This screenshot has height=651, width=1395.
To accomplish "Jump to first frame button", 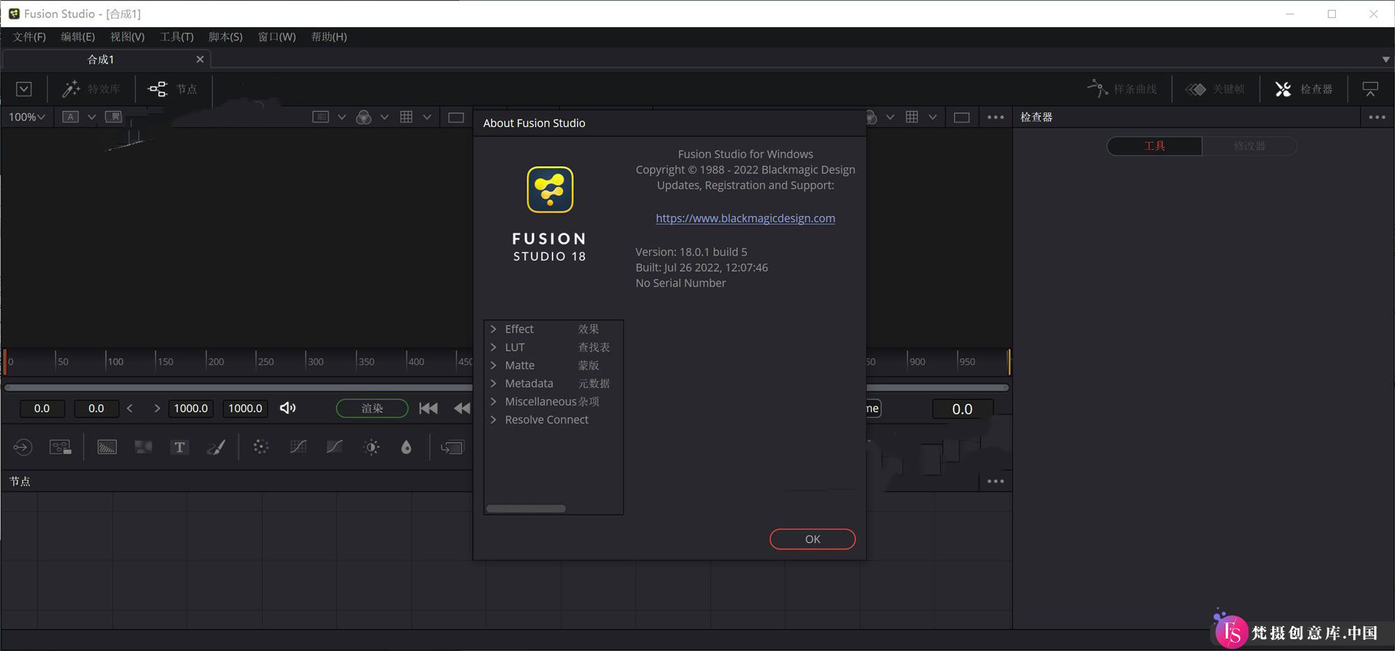I will click(428, 408).
